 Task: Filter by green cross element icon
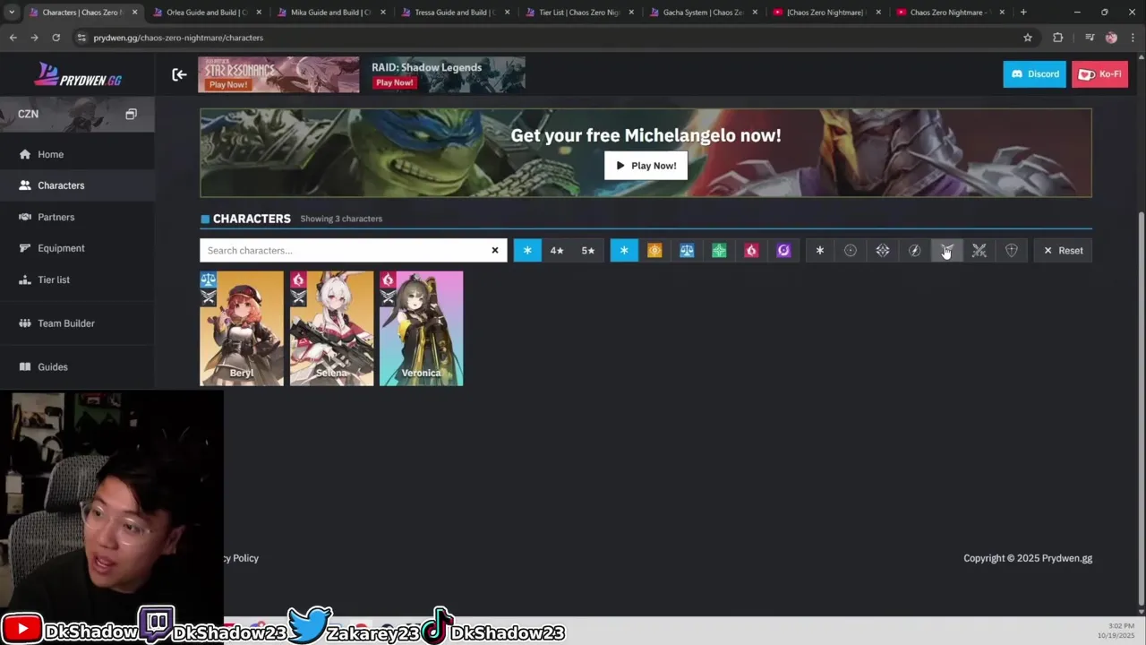(719, 251)
